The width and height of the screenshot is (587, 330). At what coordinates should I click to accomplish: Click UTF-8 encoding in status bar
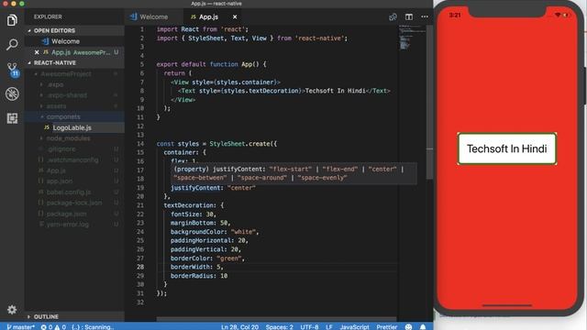click(x=309, y=327)
